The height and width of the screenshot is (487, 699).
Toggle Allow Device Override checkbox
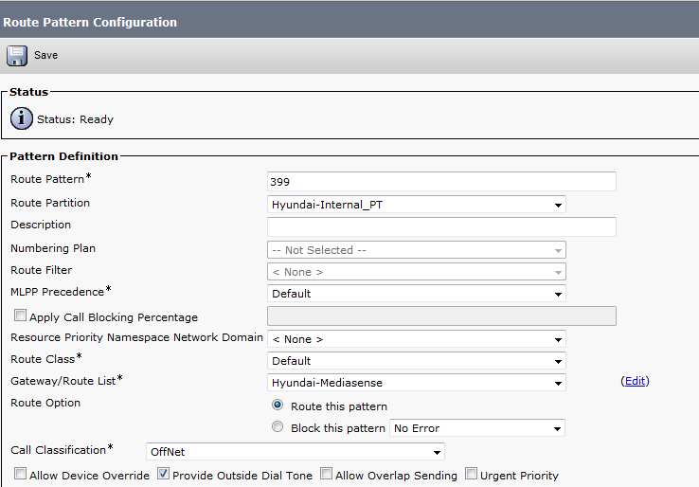coord(20,475)
